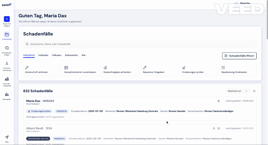
Task: Open Hilfe paper plane icon
Action: (x=7, y=137)
